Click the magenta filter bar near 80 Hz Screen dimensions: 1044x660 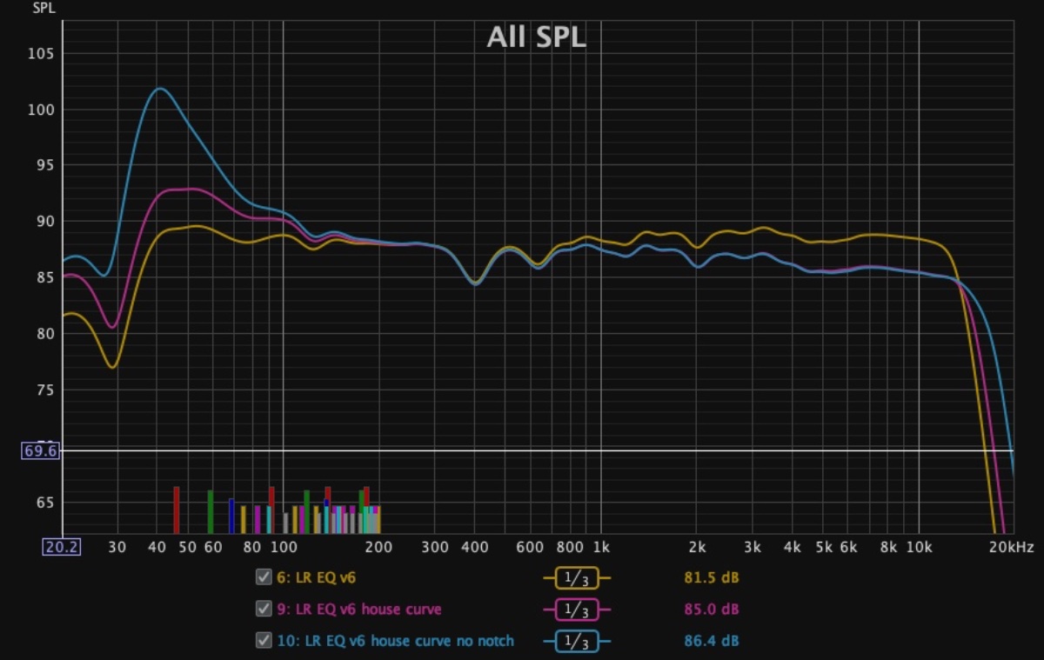pos(258,519)
